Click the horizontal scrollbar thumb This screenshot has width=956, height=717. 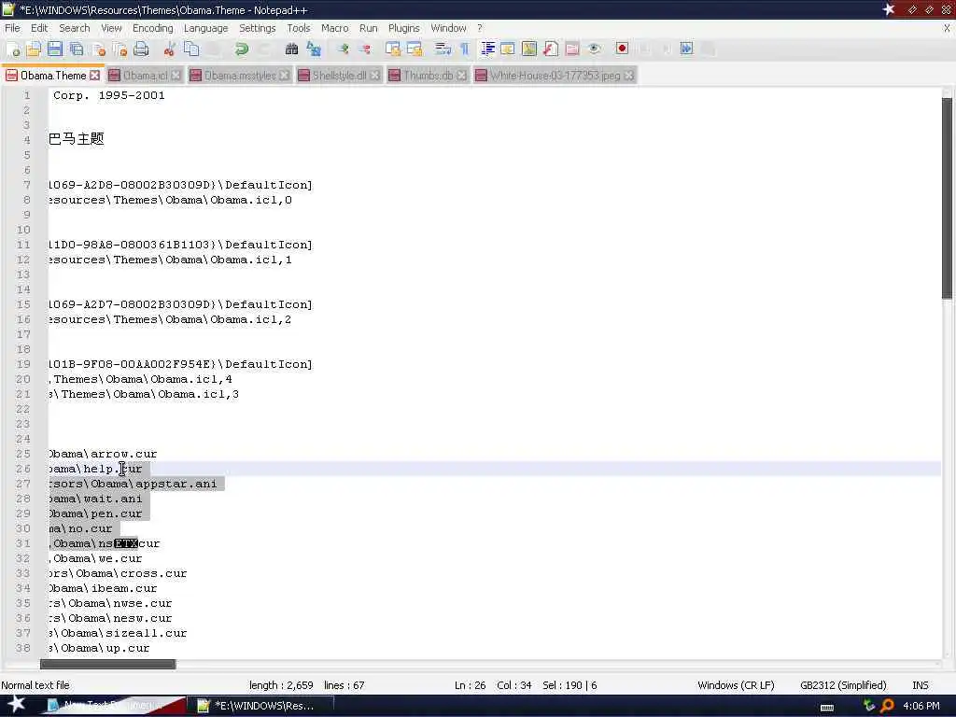tap(108, 664)
